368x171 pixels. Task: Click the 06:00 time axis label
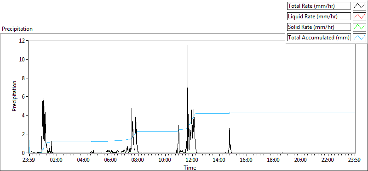tap(111, 160)
